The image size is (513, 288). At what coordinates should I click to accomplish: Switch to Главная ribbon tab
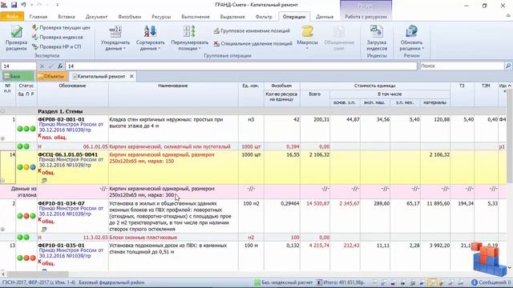pos(38,17)
